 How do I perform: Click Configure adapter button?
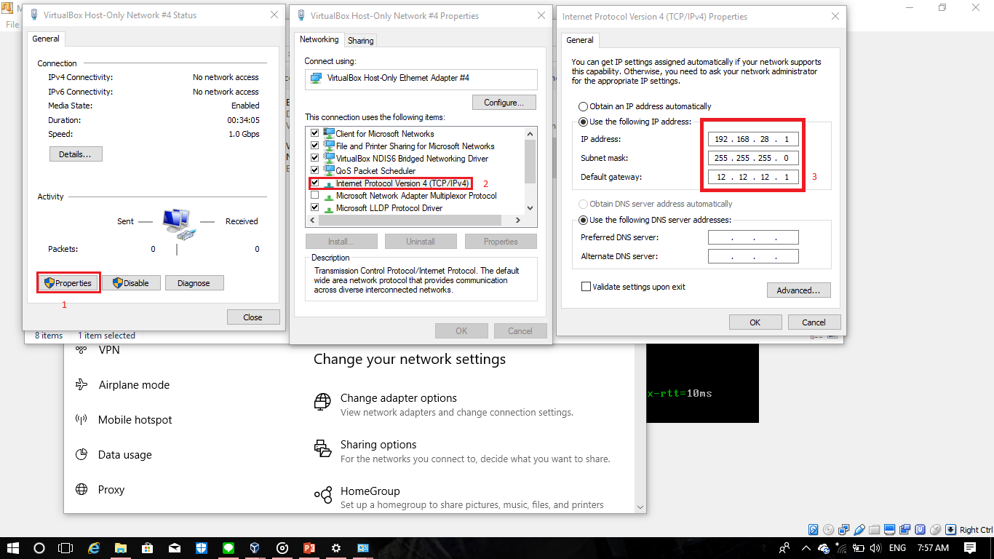pyautogui.click(x=504, y=103)
